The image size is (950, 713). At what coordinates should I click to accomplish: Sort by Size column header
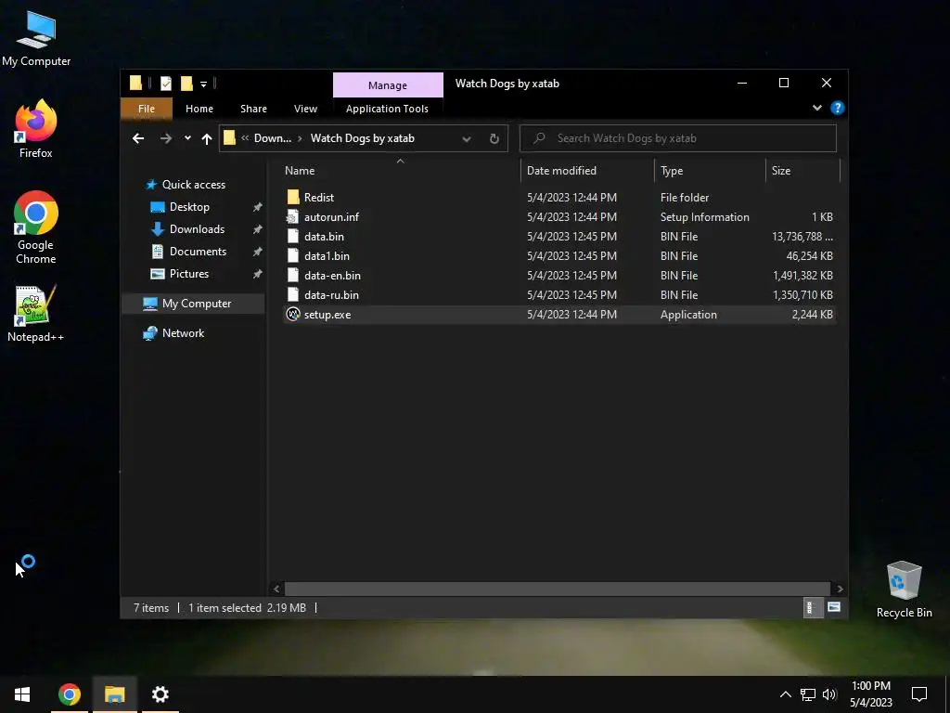tap(802, 171)
